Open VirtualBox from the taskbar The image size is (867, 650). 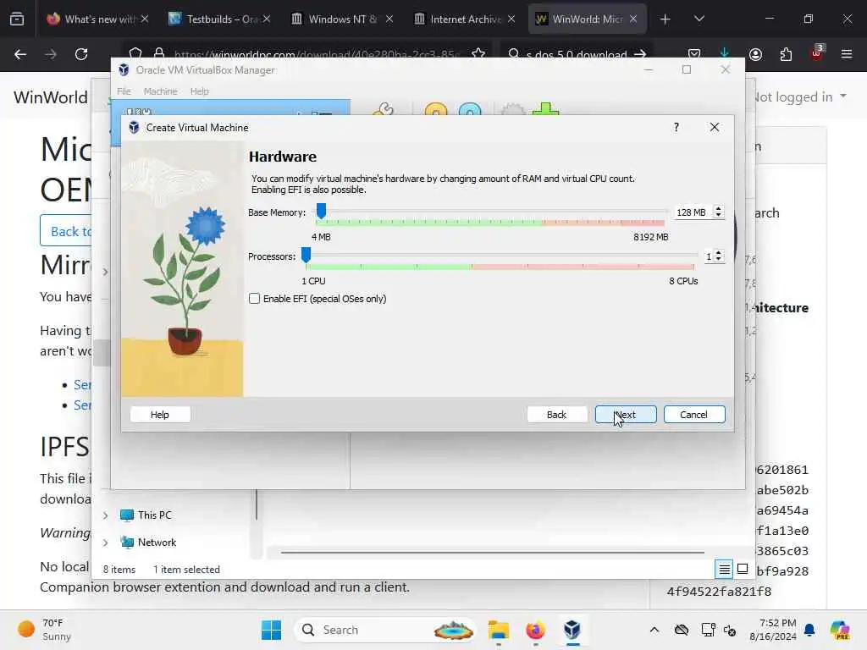point(572,630)
